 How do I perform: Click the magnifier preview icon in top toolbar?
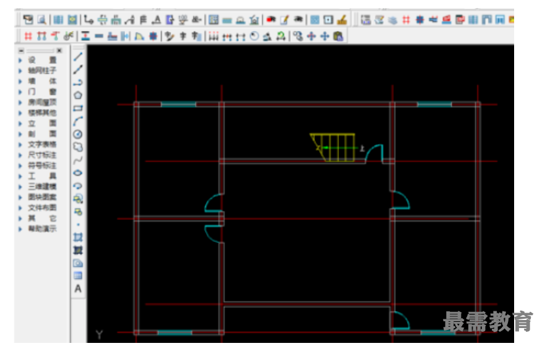pyautogui.click(x=42, y=20)
